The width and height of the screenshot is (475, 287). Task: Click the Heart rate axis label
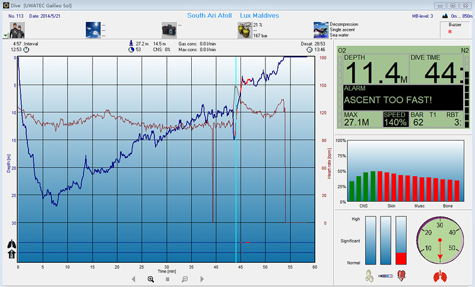click(330, 163)
